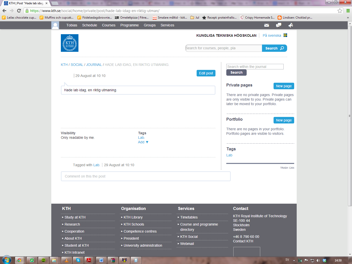Click the page vertical scrollbar thumb
The height and width of the screenshot is (264, 352).
coord(350,116)
